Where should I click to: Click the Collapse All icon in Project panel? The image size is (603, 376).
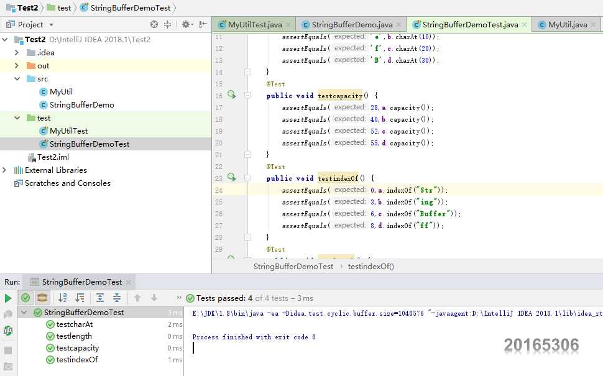tap(167, 25)
